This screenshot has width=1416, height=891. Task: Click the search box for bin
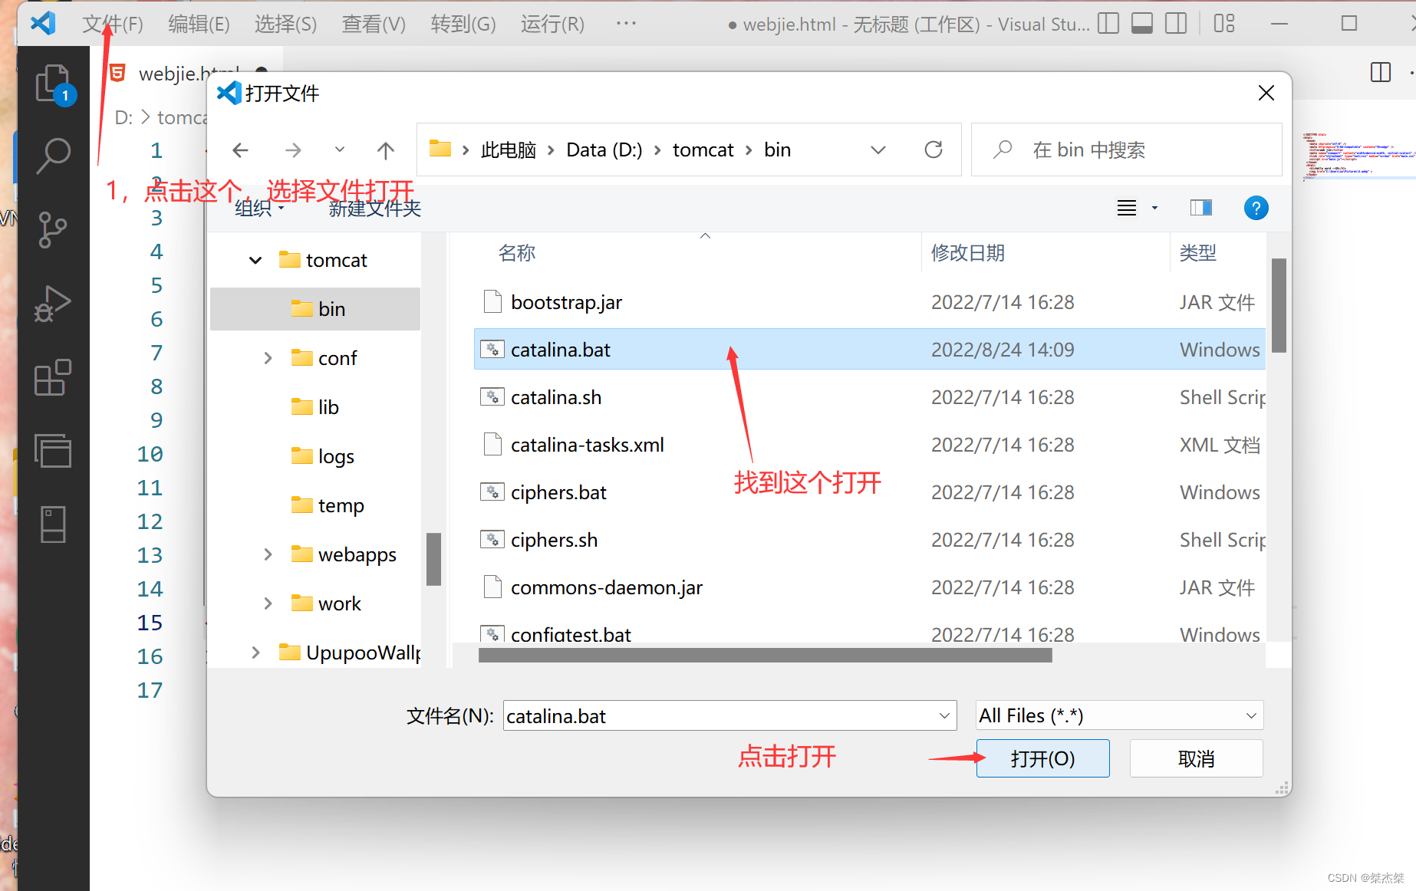point(1126,150)
